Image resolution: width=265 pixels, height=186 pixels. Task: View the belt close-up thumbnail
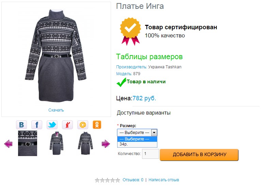click(28, 143)
